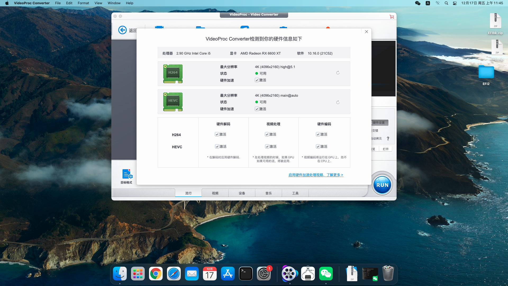Screen dimensions: 508x286
Task: Switch to the 视频 tab
Action: [x=215, y=193]
